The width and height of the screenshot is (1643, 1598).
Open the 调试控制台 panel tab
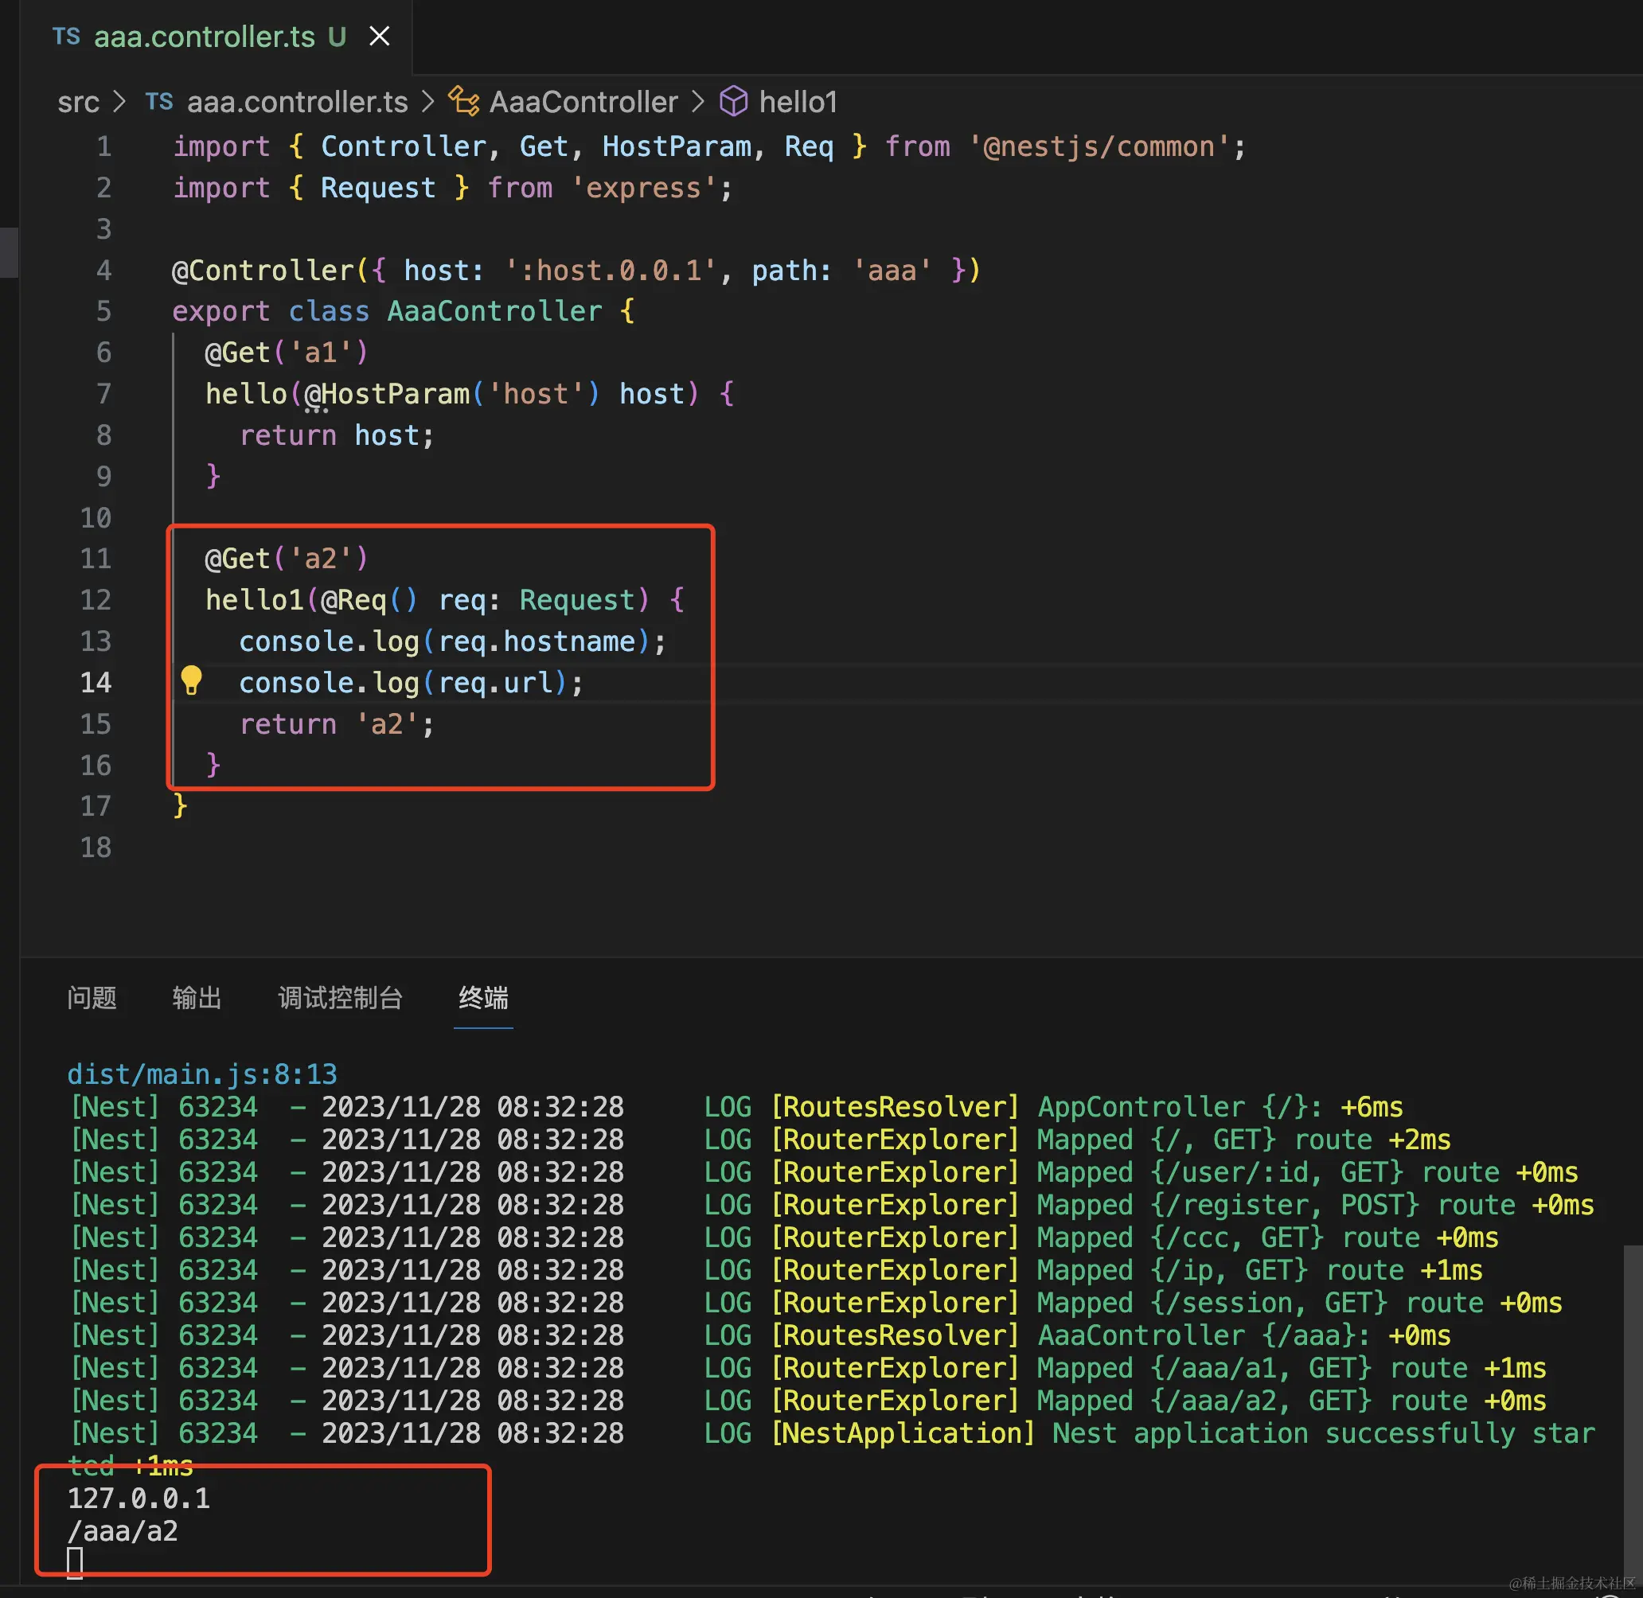click(x=340, y=997)
